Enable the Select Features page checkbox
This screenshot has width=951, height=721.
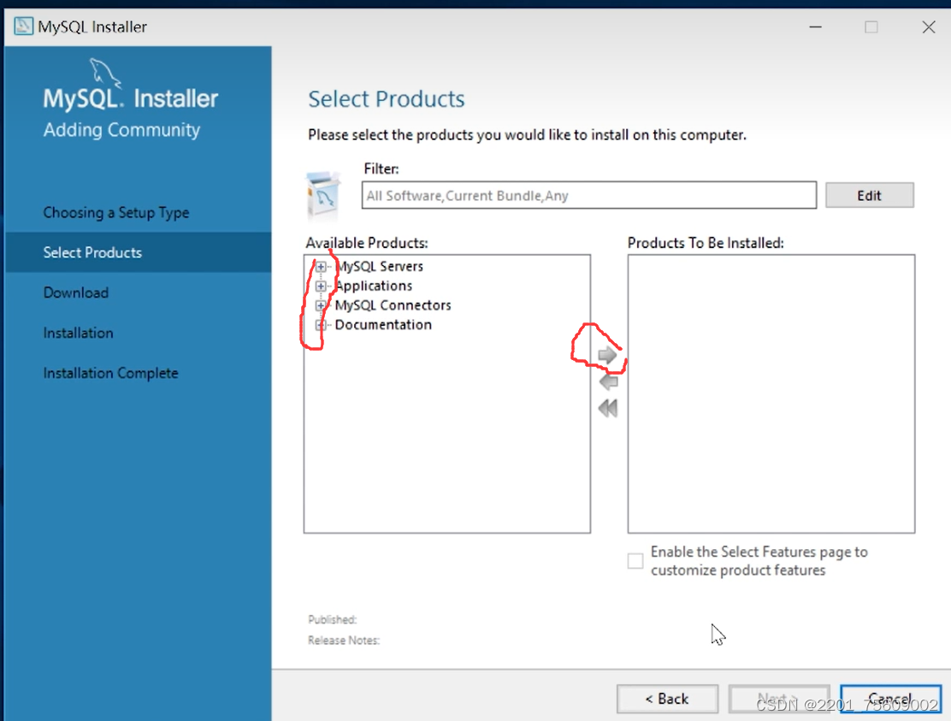coord(635,561)
